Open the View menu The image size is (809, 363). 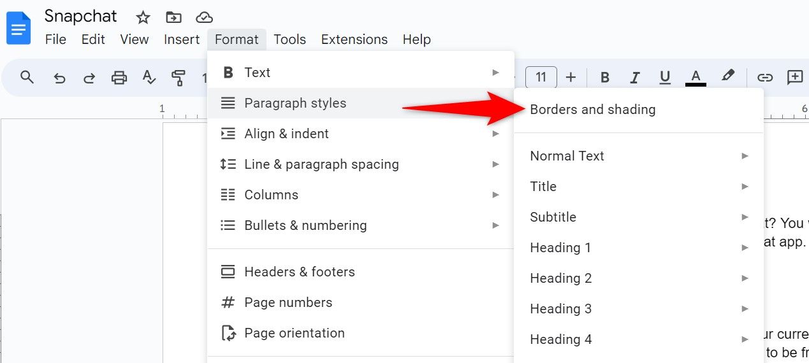[135, 39]
